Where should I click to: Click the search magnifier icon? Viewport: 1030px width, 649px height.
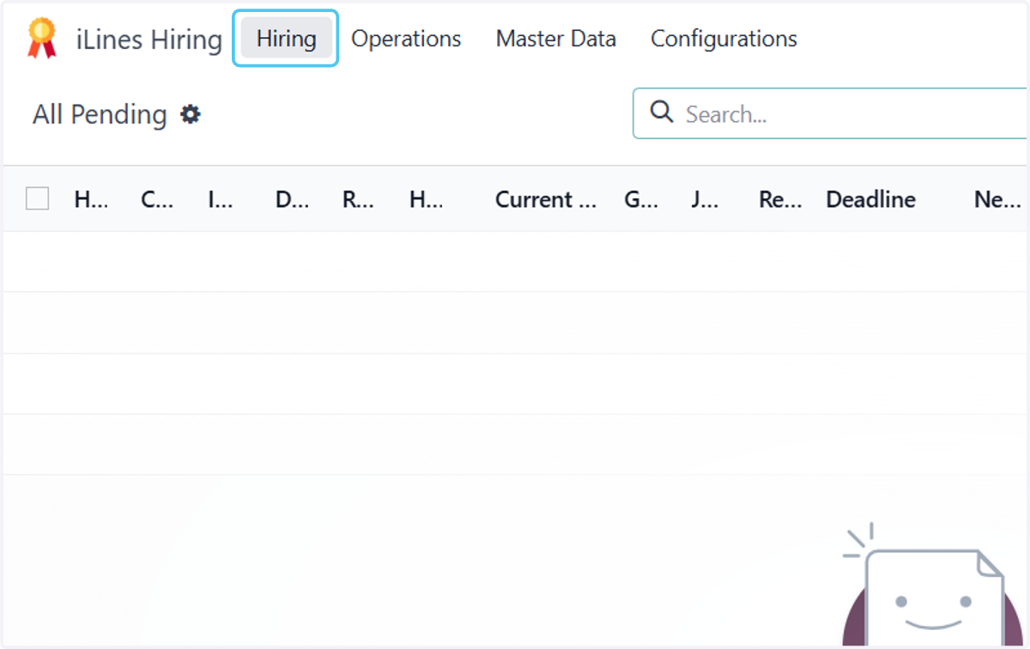tap(662, 112)
